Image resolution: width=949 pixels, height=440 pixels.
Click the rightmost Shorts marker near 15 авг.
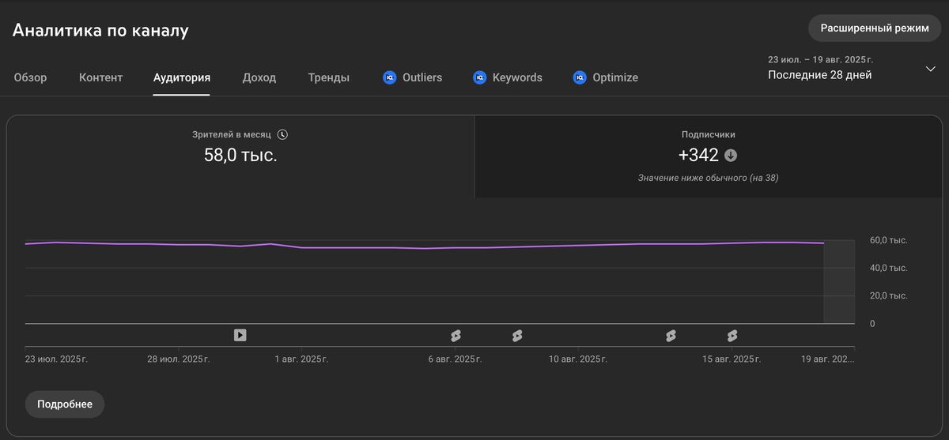pos(732,336)
